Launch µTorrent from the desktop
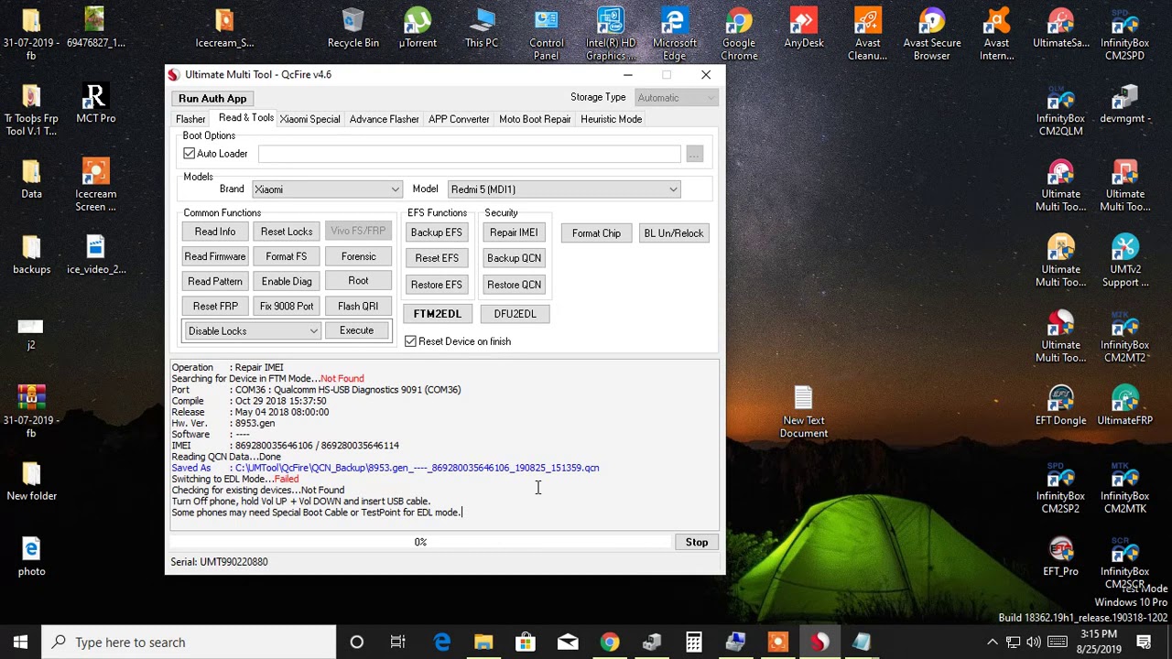Screen dimensions: 1172x659 click(418, 27)
